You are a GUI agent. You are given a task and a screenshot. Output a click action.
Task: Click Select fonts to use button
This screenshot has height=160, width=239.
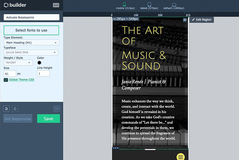click(x=31, y=30)
